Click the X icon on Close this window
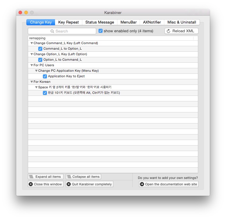The image size is (226, 219). [31, 184]
